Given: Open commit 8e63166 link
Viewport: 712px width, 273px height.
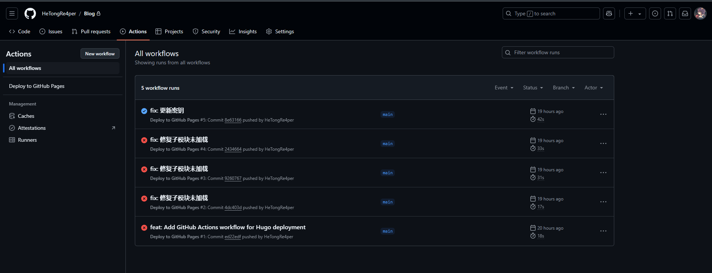Looking at the screenshot, I should (x=233, y=120).
